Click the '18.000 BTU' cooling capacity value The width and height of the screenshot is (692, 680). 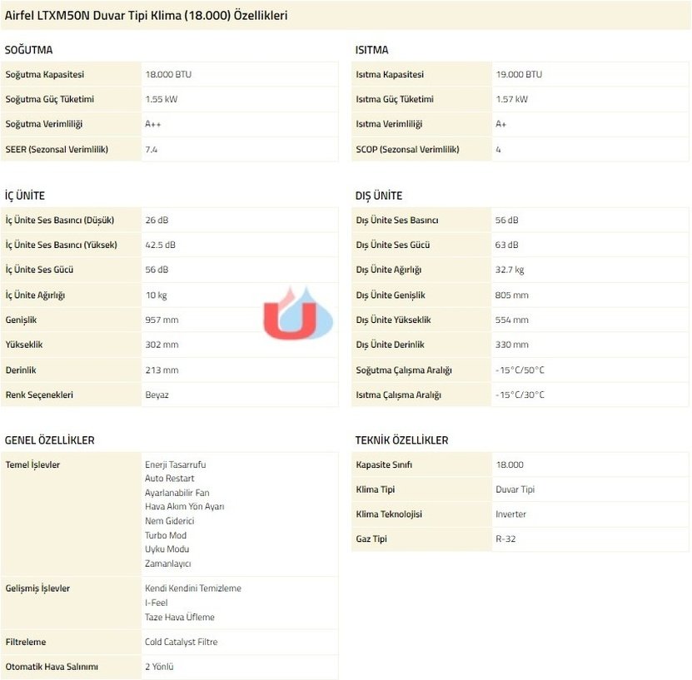tap(168, 74)
